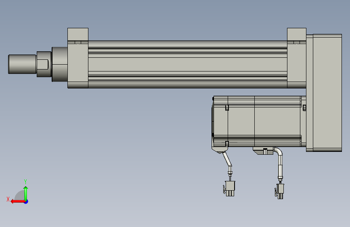Select the belt drive end cover plate

point(327,93)
